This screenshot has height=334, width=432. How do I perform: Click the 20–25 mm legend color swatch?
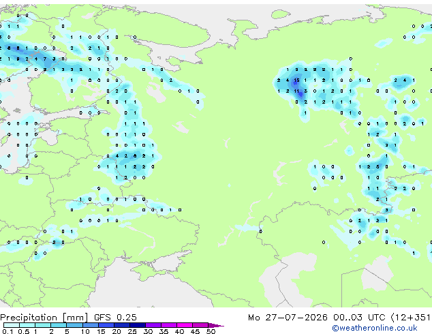pos(121,325)
